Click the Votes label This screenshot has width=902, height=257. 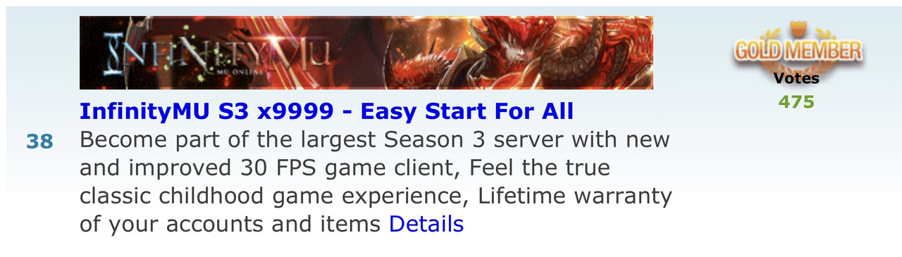tap(796, 78)
